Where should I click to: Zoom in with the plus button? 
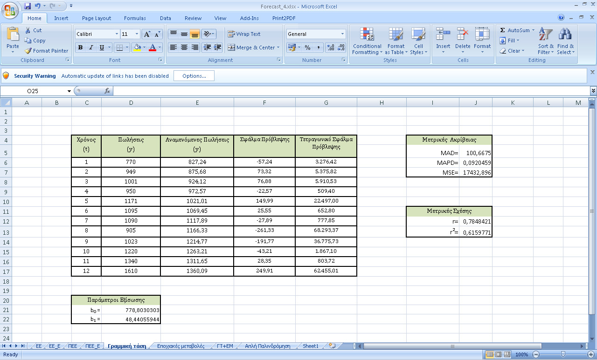coord(591,354)
